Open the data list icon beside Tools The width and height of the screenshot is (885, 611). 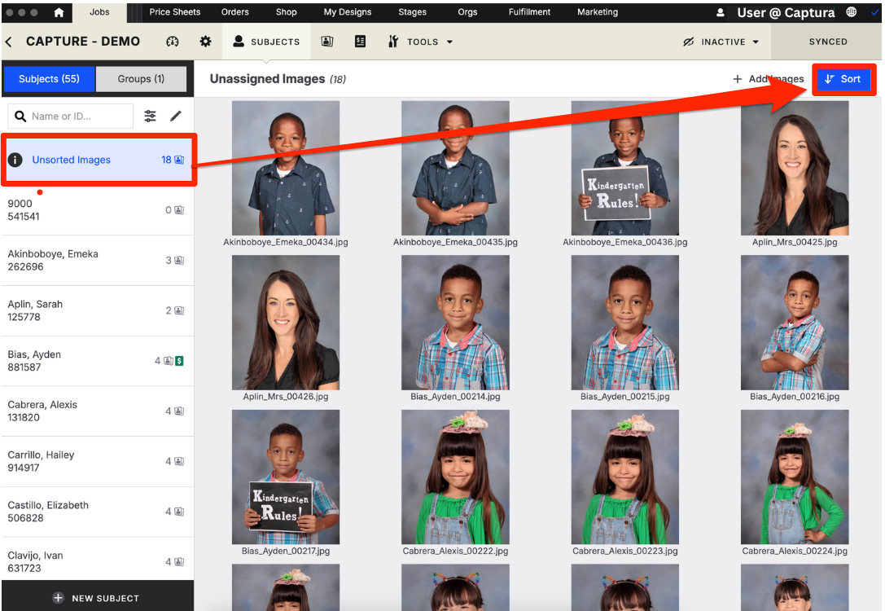tap(360, 42)
